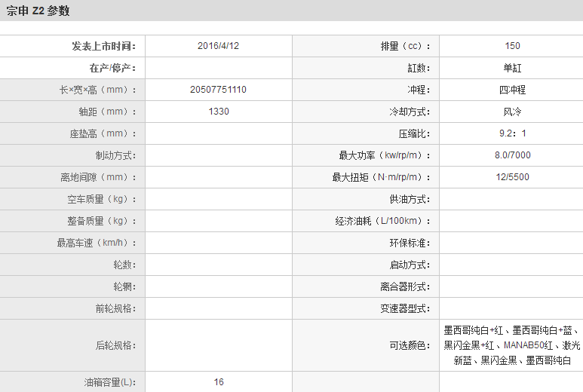Image resolution: width=583 pixels, height=392 pixels.
Task: Select the max power value 8.0/7000
Action: (x=512, y=155)
